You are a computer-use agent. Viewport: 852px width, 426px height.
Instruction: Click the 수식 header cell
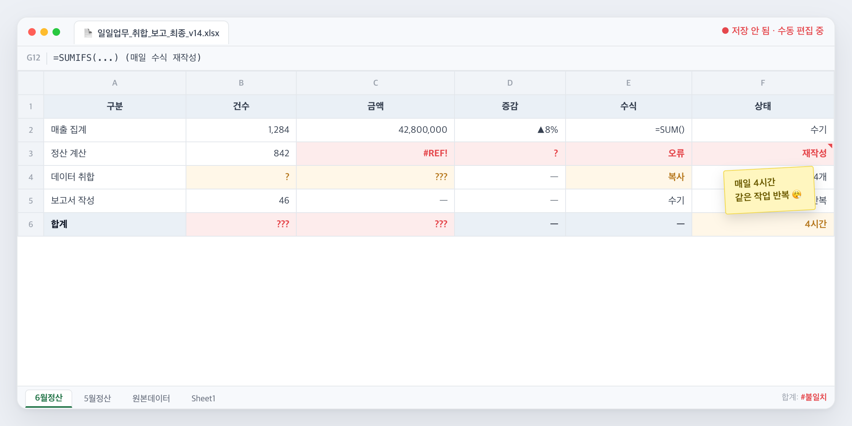coord(629,106)
